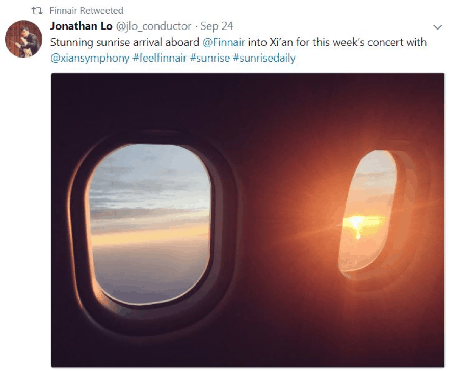
Task: Open the Sep 24 timestamp permalink
Action: [x=217, y=26]
